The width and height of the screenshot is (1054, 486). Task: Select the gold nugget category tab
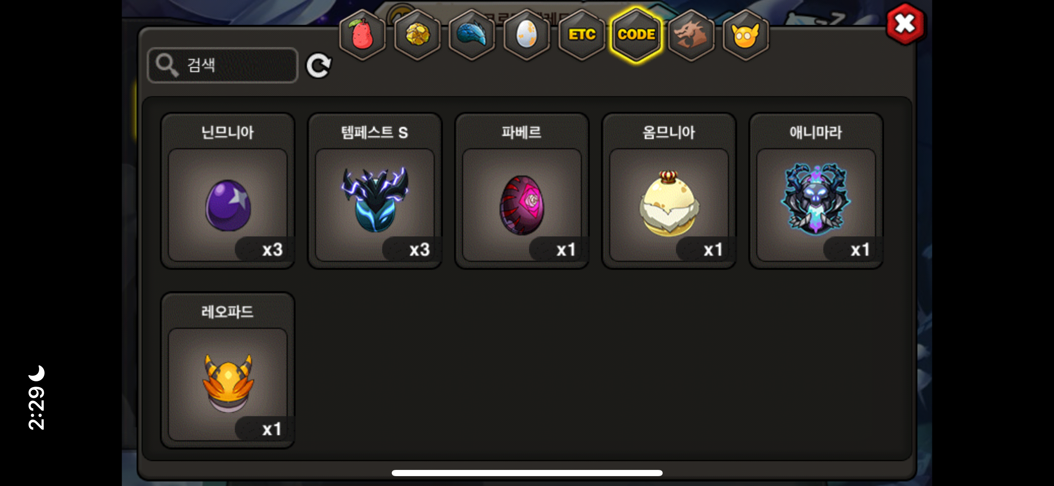tap(417, 35)
